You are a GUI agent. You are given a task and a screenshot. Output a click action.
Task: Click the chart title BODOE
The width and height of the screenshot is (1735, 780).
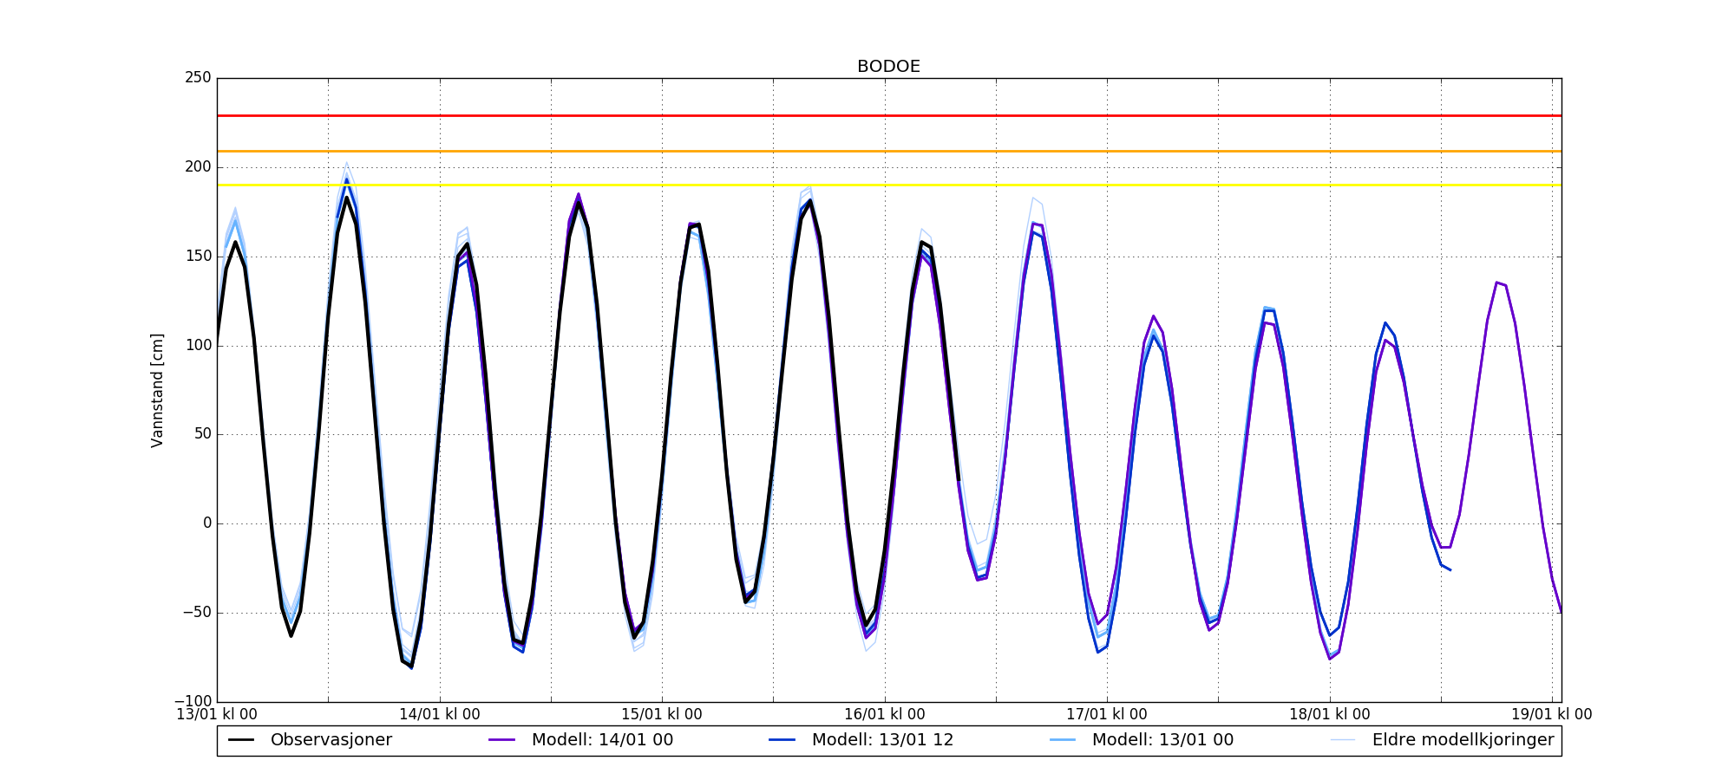888,67
